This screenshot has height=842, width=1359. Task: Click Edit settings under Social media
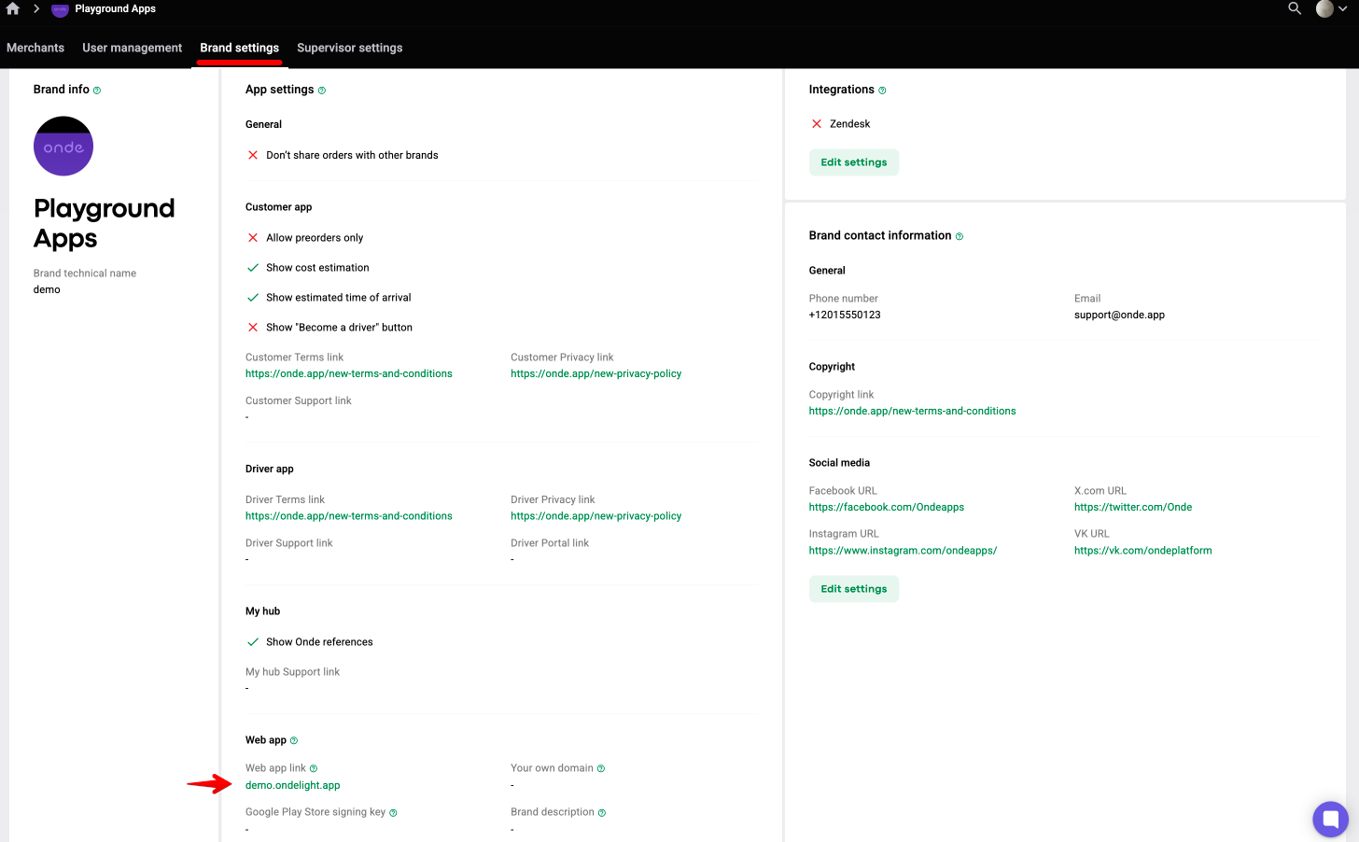pos(854,589)
